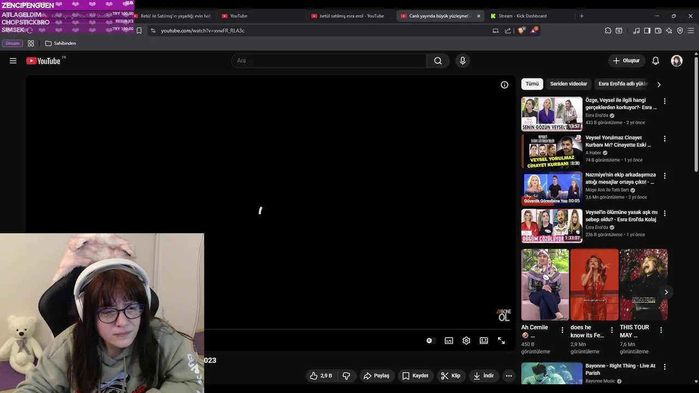Screen dimensions: 699x393
Task: Click the address bar URL
Action: pyautogui.click(x=203, y=31)
